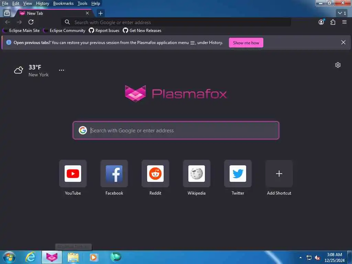Open Eclipse Main Site bookmark
This screenshot has width=352, height=264.
pos(22,31)
